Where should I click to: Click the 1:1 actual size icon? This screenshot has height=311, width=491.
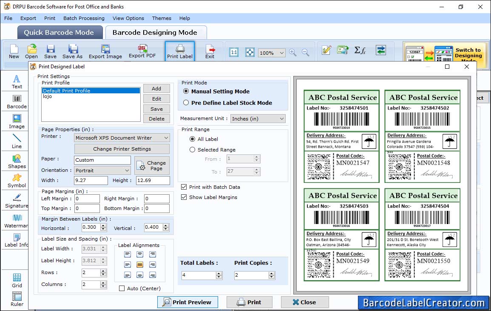[234, 52]
